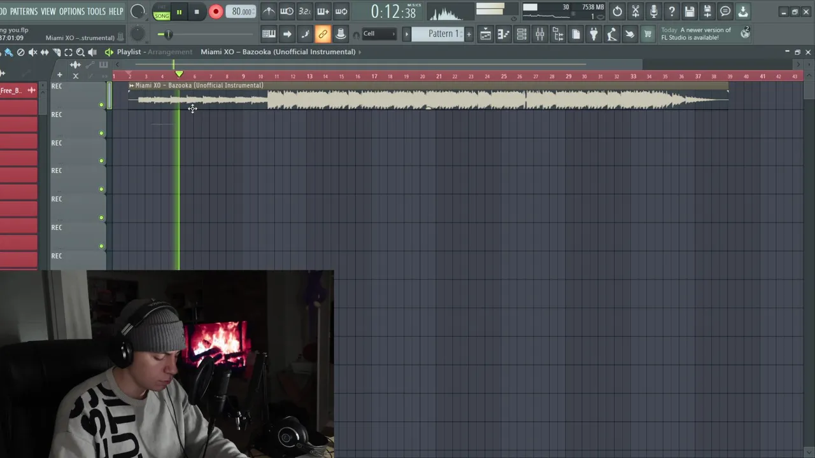Click the song position slider handle
This screenshot has width=815, height=458.
click(x=168, y=34)
